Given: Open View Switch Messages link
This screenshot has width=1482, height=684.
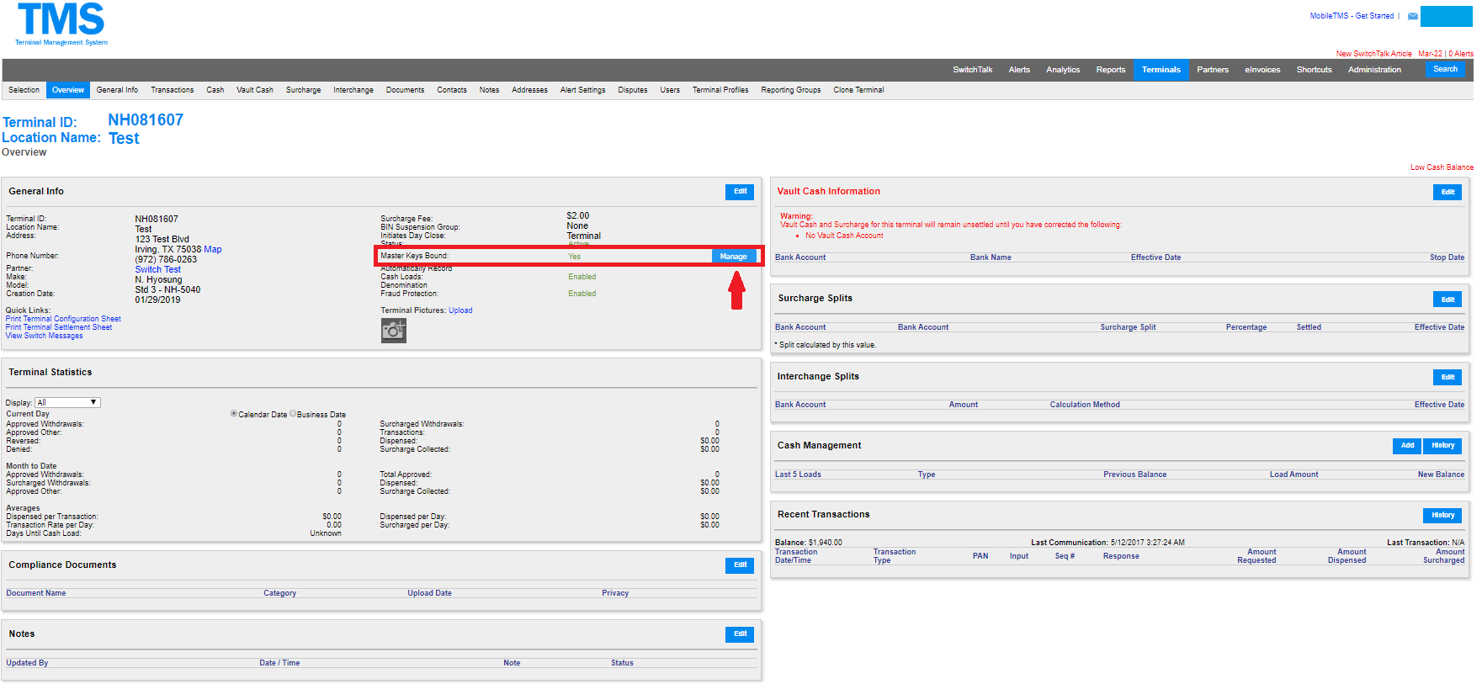Looking at the screenshot, I should pyautogui.click(x=45, y=336).
